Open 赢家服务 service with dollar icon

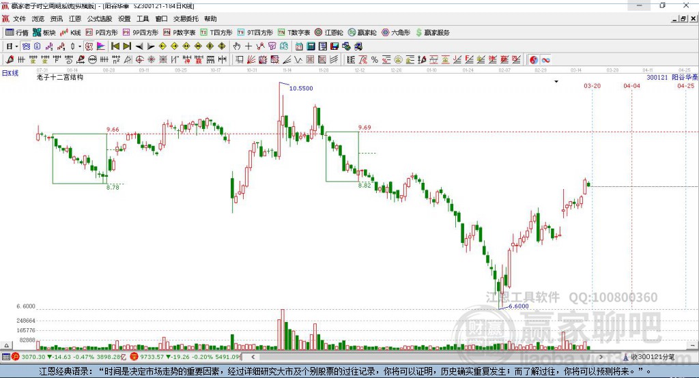432,33
